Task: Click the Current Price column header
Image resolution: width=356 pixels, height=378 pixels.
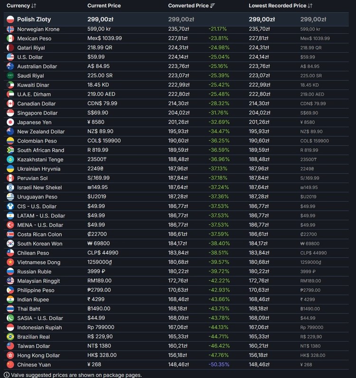Action: (x=104, y=6)
